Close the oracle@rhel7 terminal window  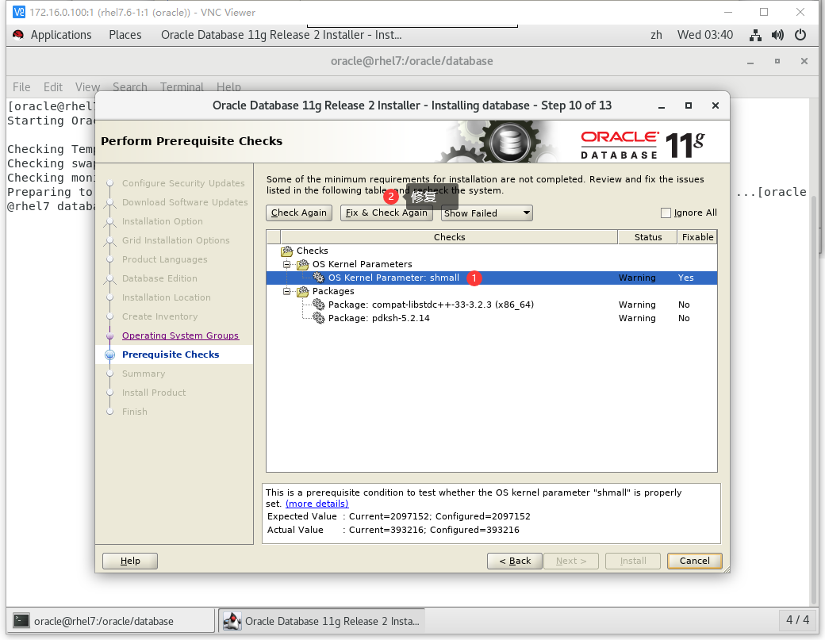(804, 62)
